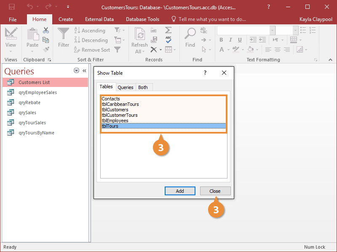Viewport: 337px width, 252px height.
Task: Toggle Italic formatting
Action: click(x=230, y=40)
